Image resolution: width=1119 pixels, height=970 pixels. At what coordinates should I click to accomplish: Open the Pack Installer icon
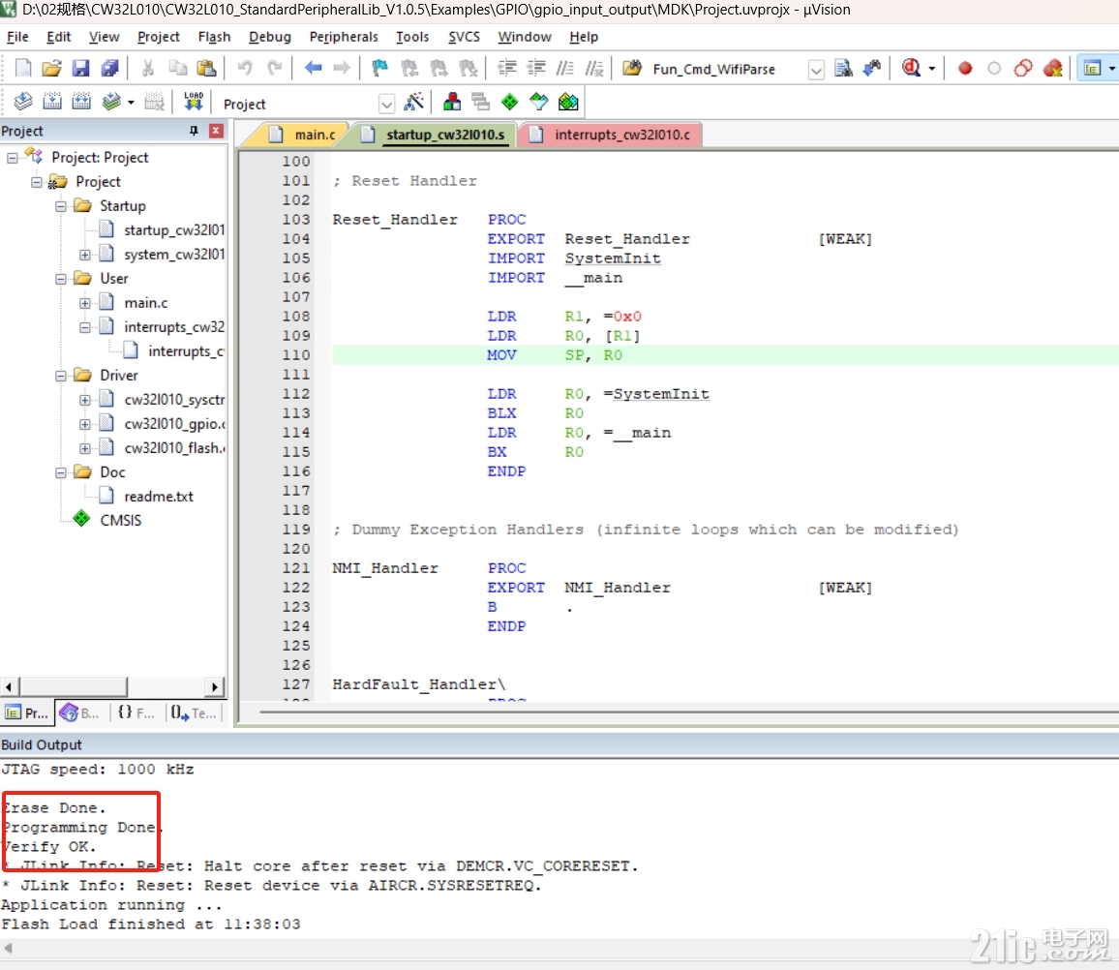pyautogui.click(x=568, y=102)
